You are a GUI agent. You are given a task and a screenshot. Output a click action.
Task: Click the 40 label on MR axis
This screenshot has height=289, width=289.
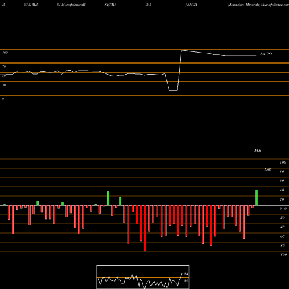pyautogui.click(x=282, y=190)
